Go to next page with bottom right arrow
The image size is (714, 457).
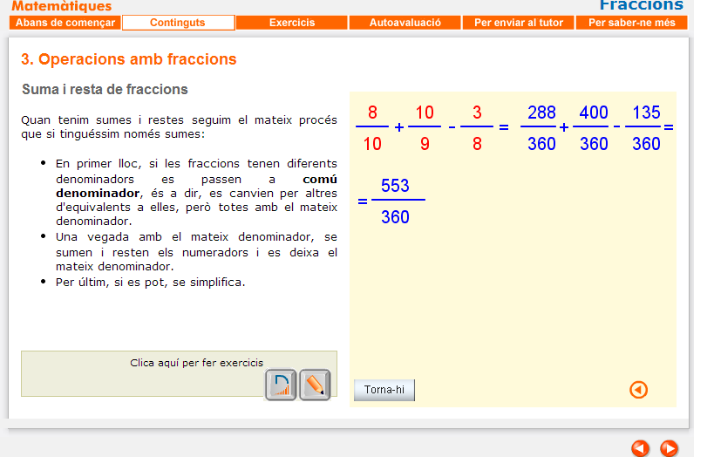669,448
